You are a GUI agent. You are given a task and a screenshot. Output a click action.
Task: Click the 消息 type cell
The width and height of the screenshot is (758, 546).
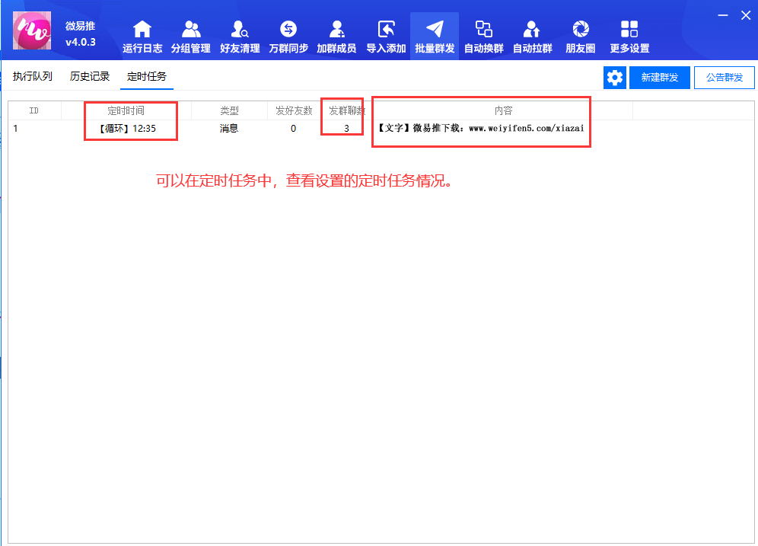coord(228,129)
